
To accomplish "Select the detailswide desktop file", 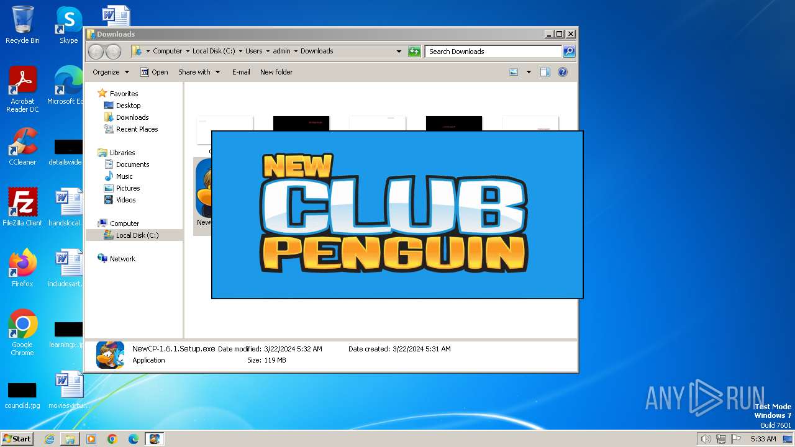I will click(66, 151).
